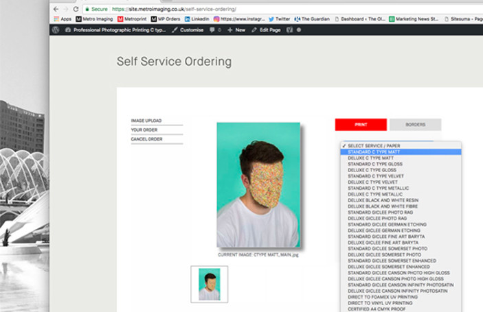Choose Deluxe C Type Matt
The height and width of the screenshot is (312, 483).
click(401, 158)
